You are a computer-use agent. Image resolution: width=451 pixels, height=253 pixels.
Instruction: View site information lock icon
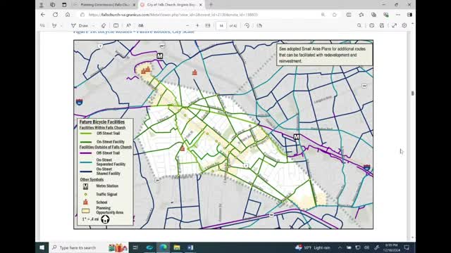coord(82,15)
